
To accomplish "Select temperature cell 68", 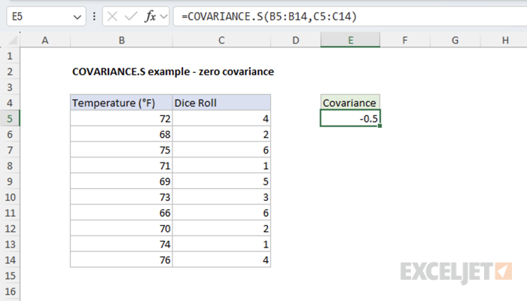I will click(x=121, y=135).
